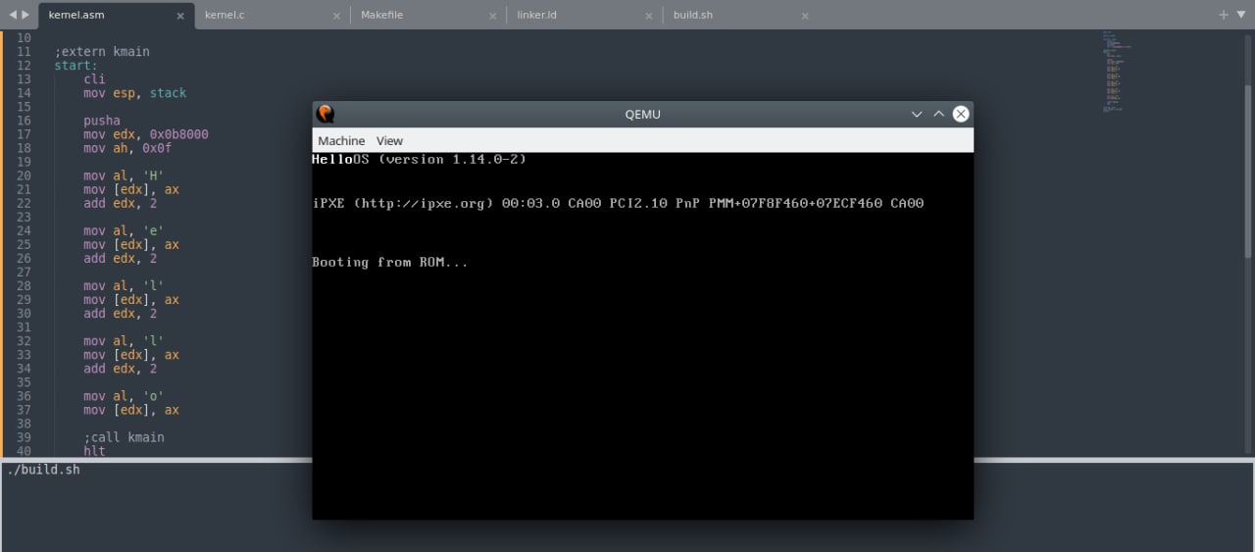Click the 'mov ah, 0x0f' line
The image size is (1255, 552).
pyautogui.click(x=127, y=148)
